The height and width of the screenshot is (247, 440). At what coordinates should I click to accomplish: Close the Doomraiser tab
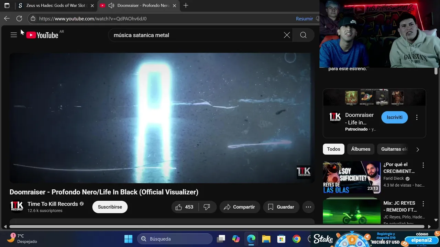click(x=174, y=5)
